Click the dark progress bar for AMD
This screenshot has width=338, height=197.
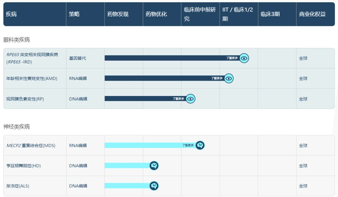tap(156, 78)
